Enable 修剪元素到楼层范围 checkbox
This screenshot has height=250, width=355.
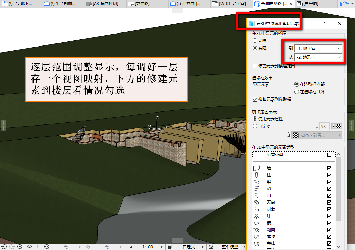[274, 66]
